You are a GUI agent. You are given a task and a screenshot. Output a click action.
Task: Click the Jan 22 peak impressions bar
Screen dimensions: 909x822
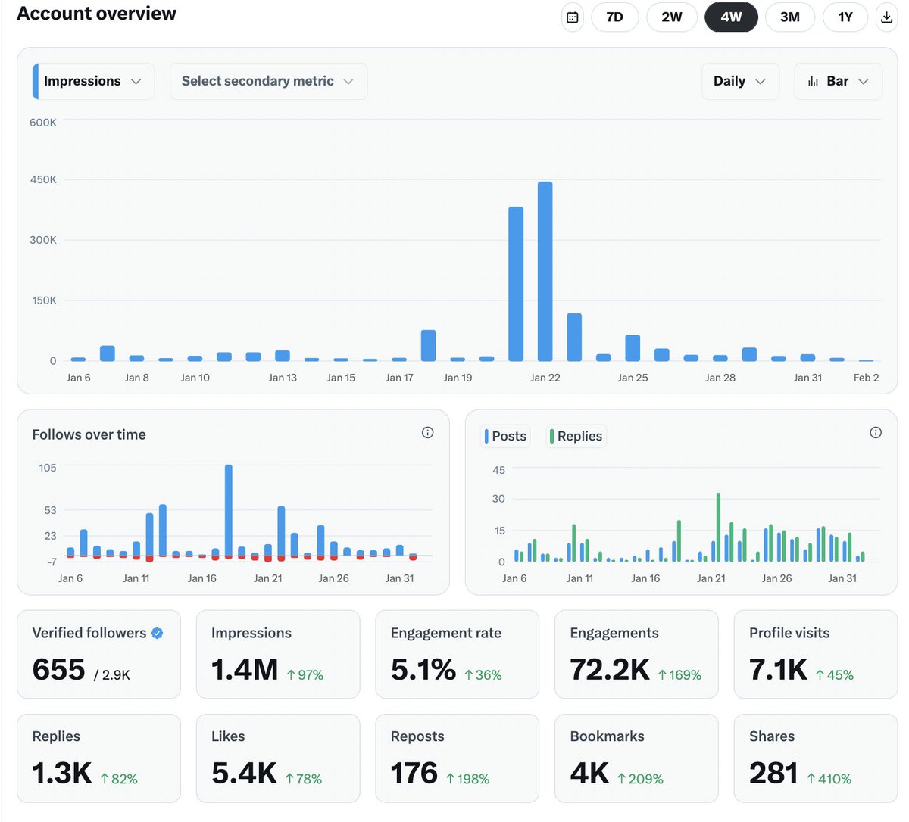tap(545, 272)
